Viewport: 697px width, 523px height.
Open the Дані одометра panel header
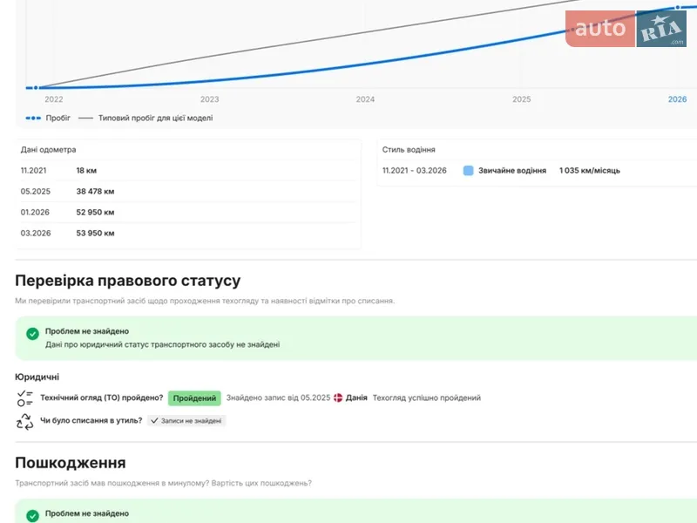[x=49, y=150]
